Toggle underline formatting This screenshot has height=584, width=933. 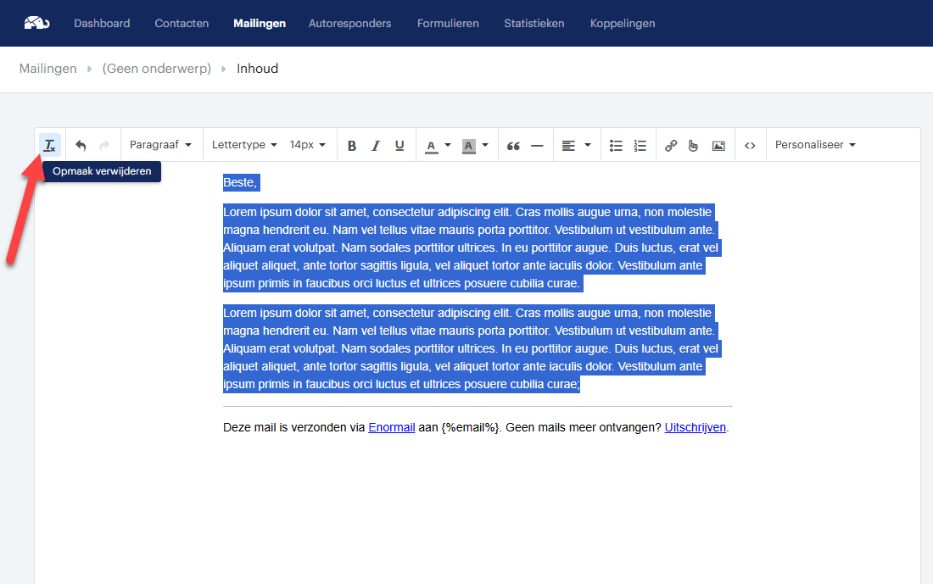[399, 145]
